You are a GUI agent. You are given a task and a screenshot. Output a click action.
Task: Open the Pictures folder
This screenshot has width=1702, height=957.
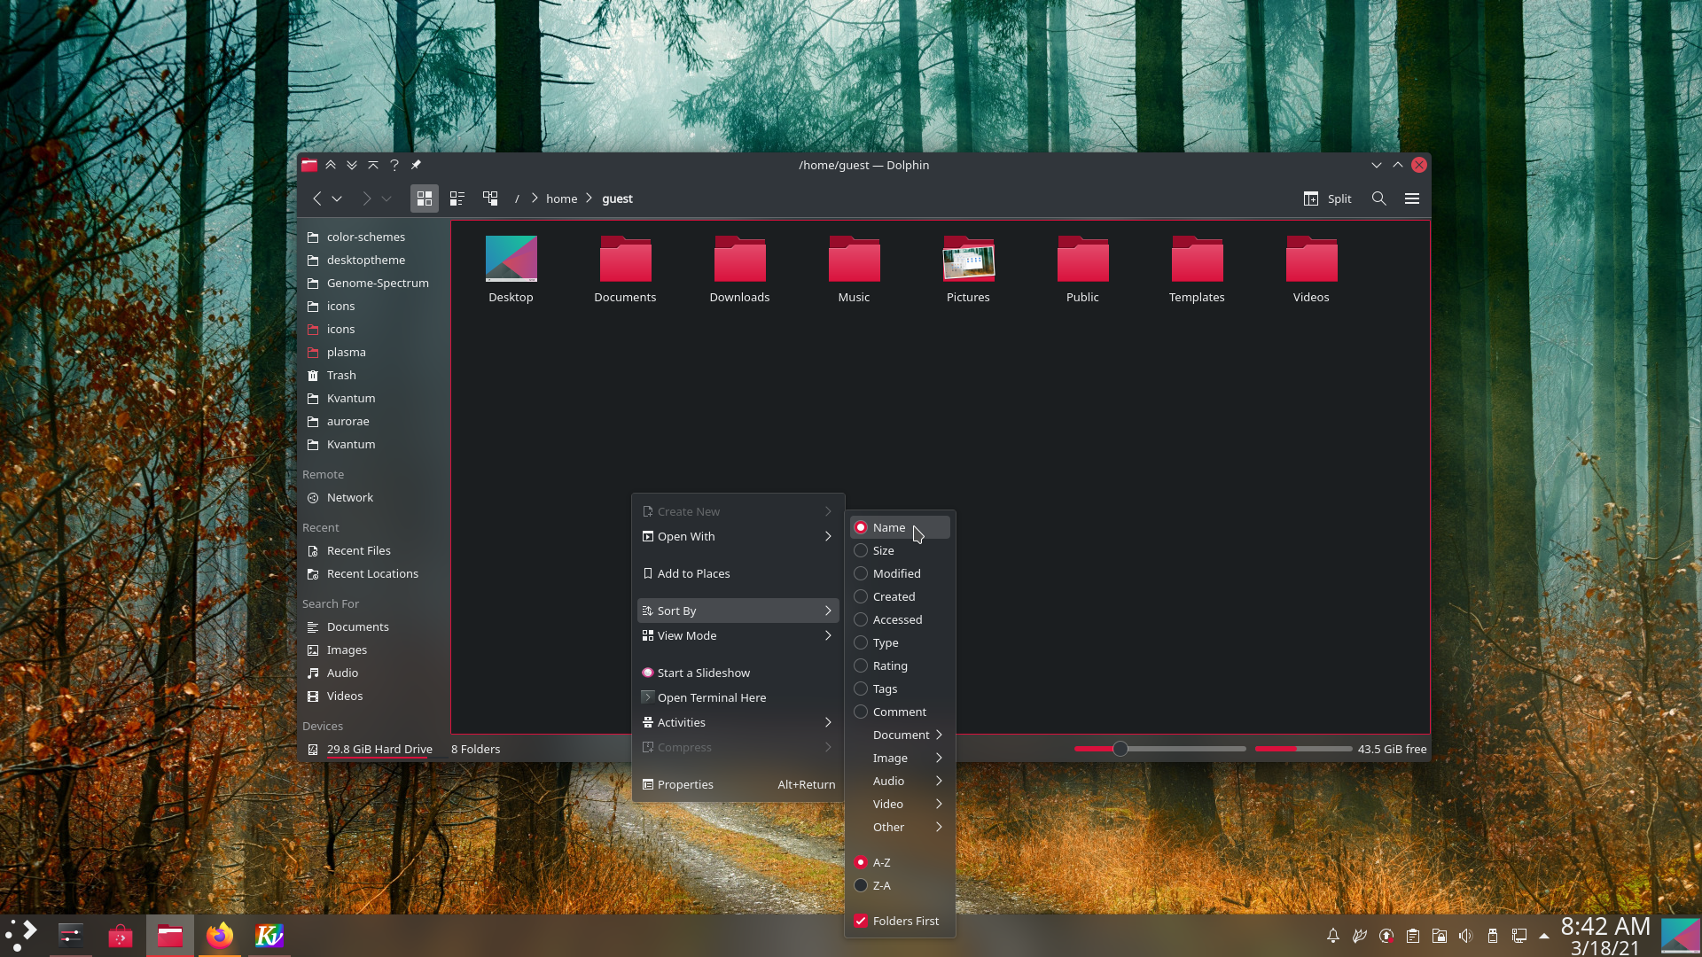(x=968, y=269)
